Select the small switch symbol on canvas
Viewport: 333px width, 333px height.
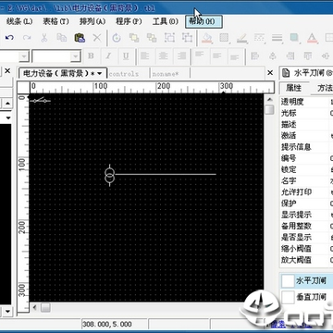coord(41,100)
